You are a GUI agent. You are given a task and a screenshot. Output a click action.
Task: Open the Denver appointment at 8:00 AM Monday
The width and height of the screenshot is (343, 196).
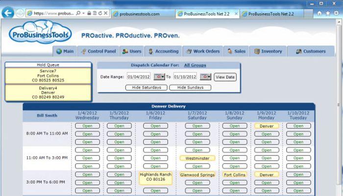pyautogui.click(x=267, y=126)
